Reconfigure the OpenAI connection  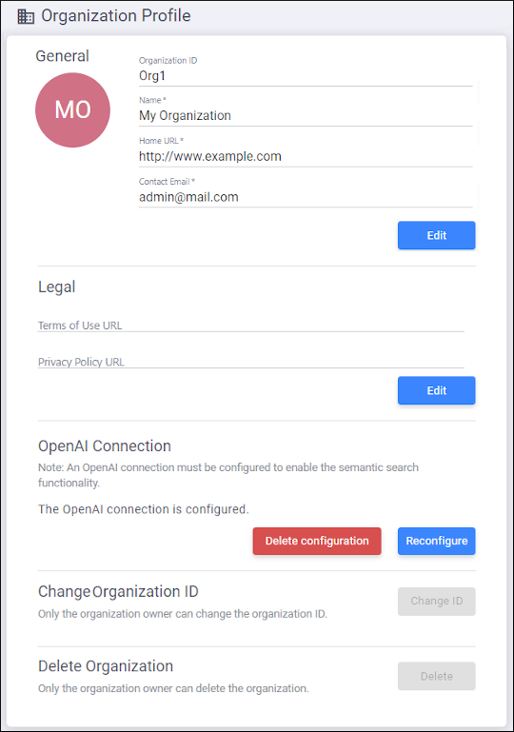437,541
